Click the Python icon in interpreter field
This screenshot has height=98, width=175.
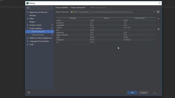72,12
